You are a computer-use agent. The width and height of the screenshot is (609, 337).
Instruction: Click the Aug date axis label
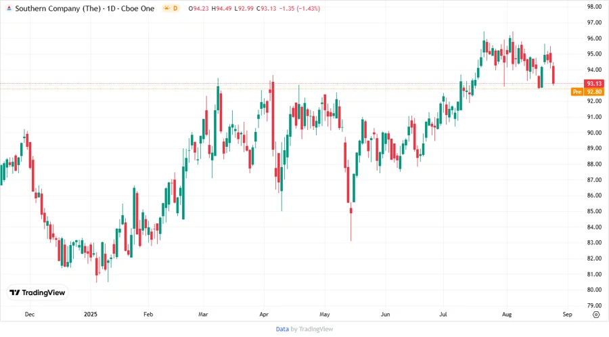point(506,314)
